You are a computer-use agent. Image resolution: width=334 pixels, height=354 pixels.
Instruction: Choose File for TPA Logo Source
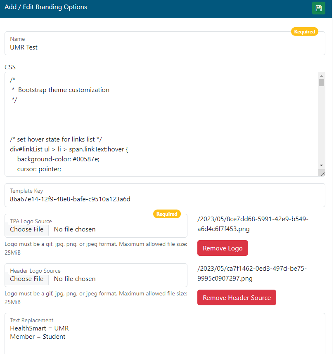pyautogui.click(x=27, y=229)
